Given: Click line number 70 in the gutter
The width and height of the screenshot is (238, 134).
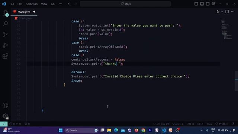Looking at the screenshot, I should tap(19, 64).
